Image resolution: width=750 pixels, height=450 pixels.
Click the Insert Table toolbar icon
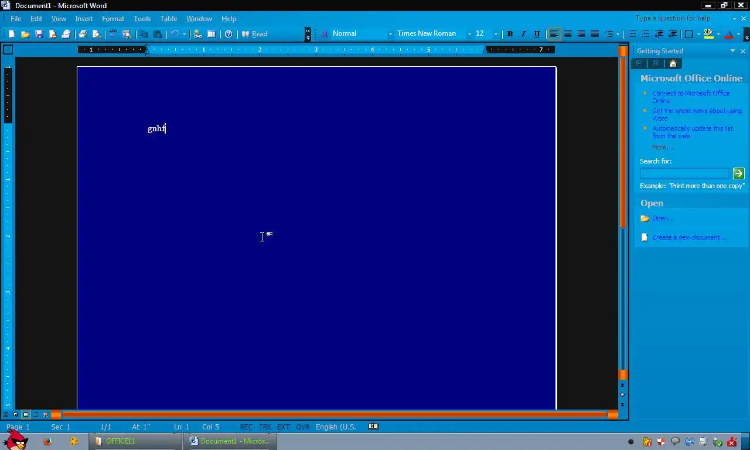click(212, 34)
